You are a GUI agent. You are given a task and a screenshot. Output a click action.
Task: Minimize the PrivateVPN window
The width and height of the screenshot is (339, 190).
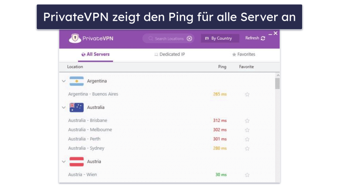coord(270,34)
